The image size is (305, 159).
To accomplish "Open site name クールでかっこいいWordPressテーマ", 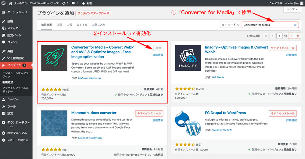I will (x=36, y=3).
